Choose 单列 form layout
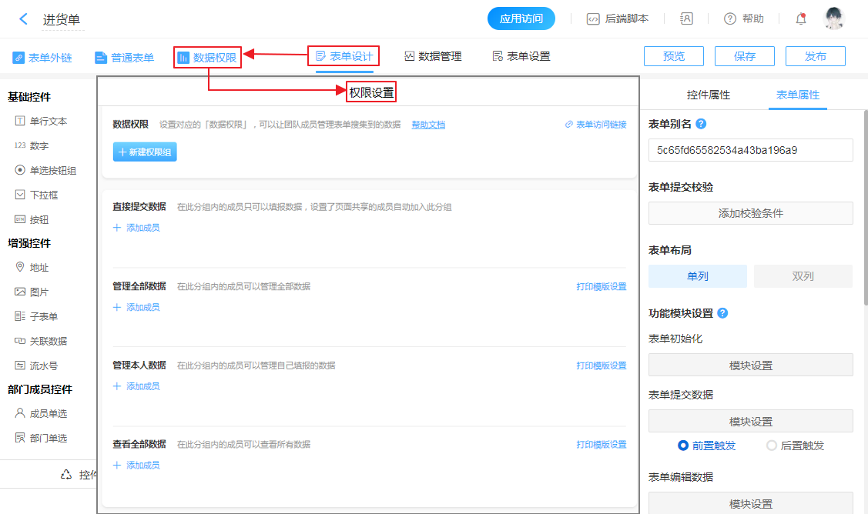Screen dimensions: 868x514 (x=697, y=276)
